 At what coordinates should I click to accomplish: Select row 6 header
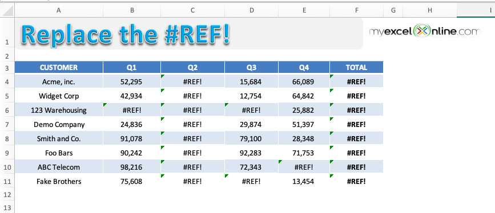[x=7, y=110]
